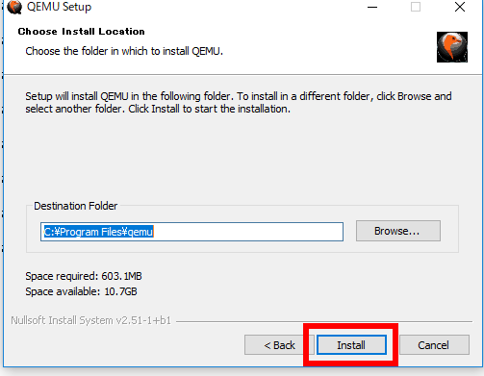The image size is (484, 376).
Task: Click the Choose Install Location heading
Action: (x=81, y=32)
